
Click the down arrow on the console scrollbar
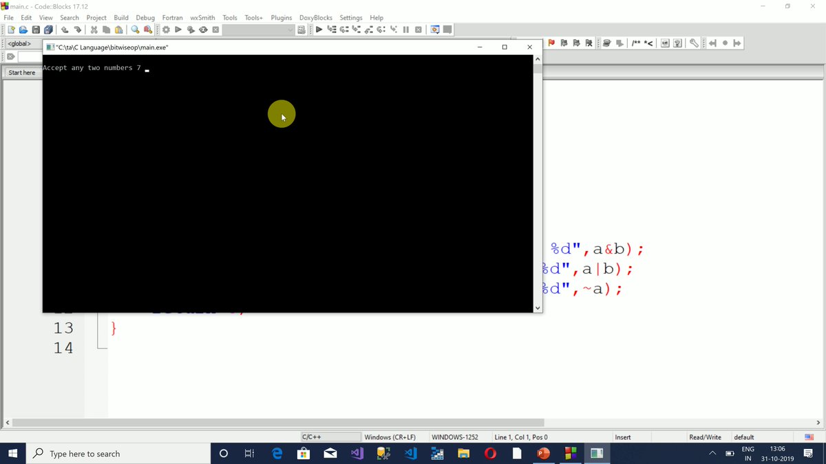click(x=538, y=308)
